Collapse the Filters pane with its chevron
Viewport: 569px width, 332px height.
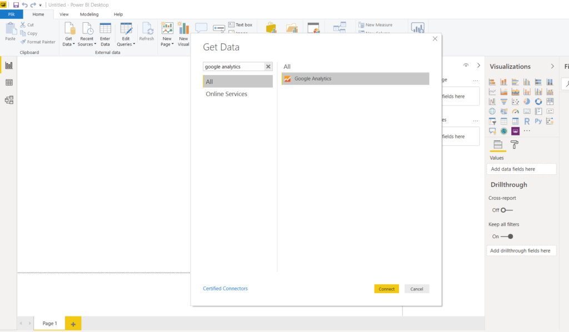478,66
